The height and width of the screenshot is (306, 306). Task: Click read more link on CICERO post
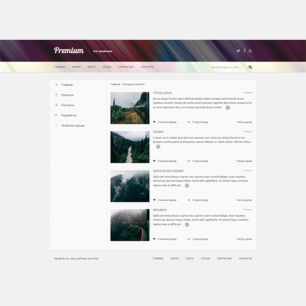pyautogui.click(x=244, y=161)
